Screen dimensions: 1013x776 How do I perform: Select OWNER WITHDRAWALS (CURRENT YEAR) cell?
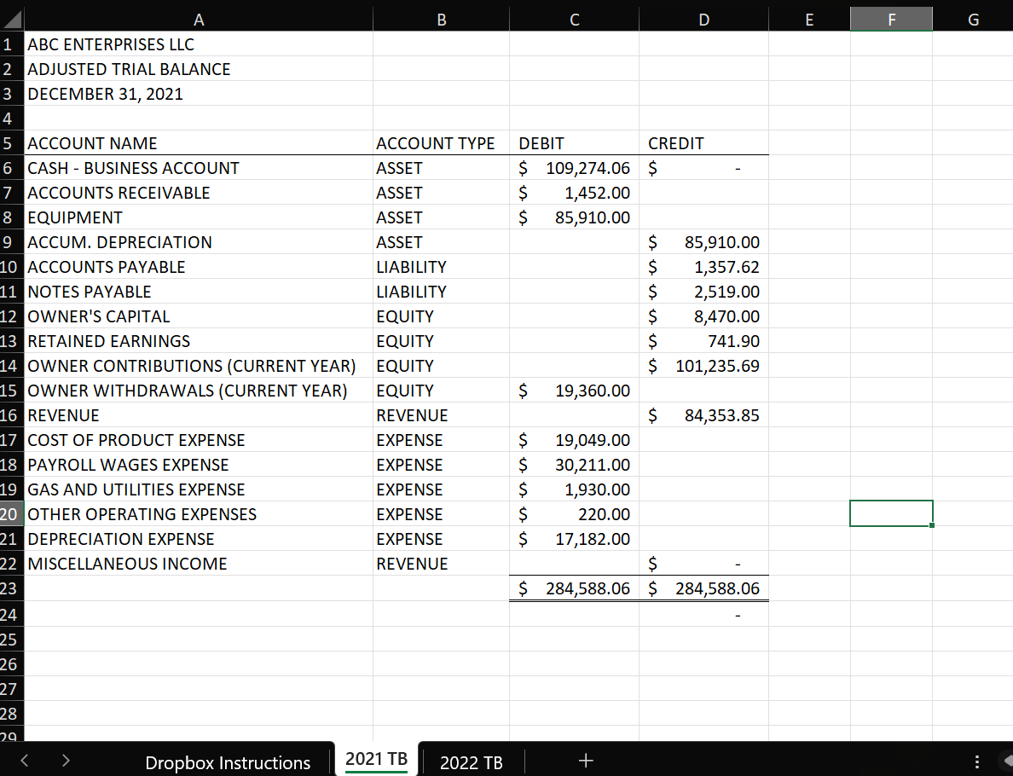pyautogui.click(x=199, y=391)
